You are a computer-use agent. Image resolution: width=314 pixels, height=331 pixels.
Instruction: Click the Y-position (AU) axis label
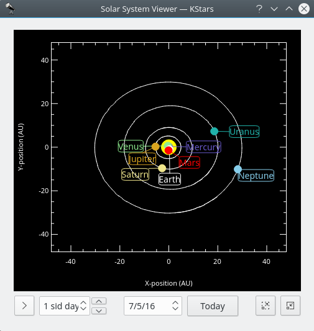point(21,147)
